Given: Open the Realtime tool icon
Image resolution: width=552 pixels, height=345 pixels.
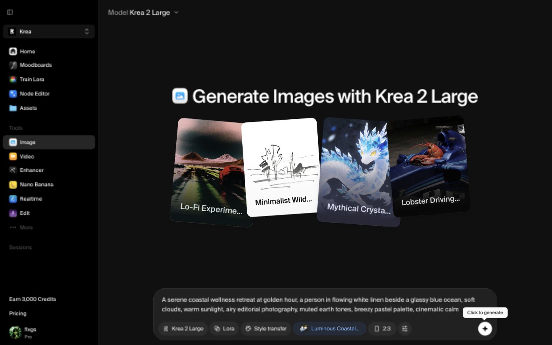Looking at the screenshot, I should (13, 199).
